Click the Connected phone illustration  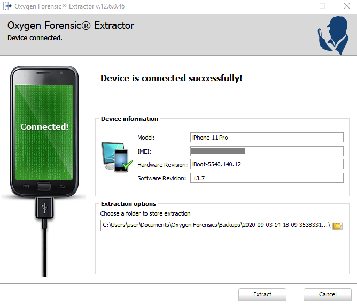(x=44, y=132)
